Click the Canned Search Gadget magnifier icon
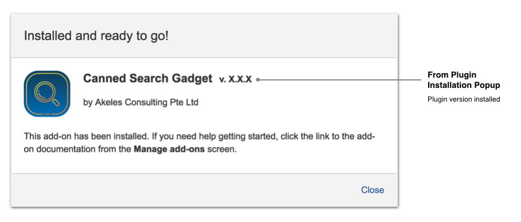This screenshot has height=222, width=521. 47,94
